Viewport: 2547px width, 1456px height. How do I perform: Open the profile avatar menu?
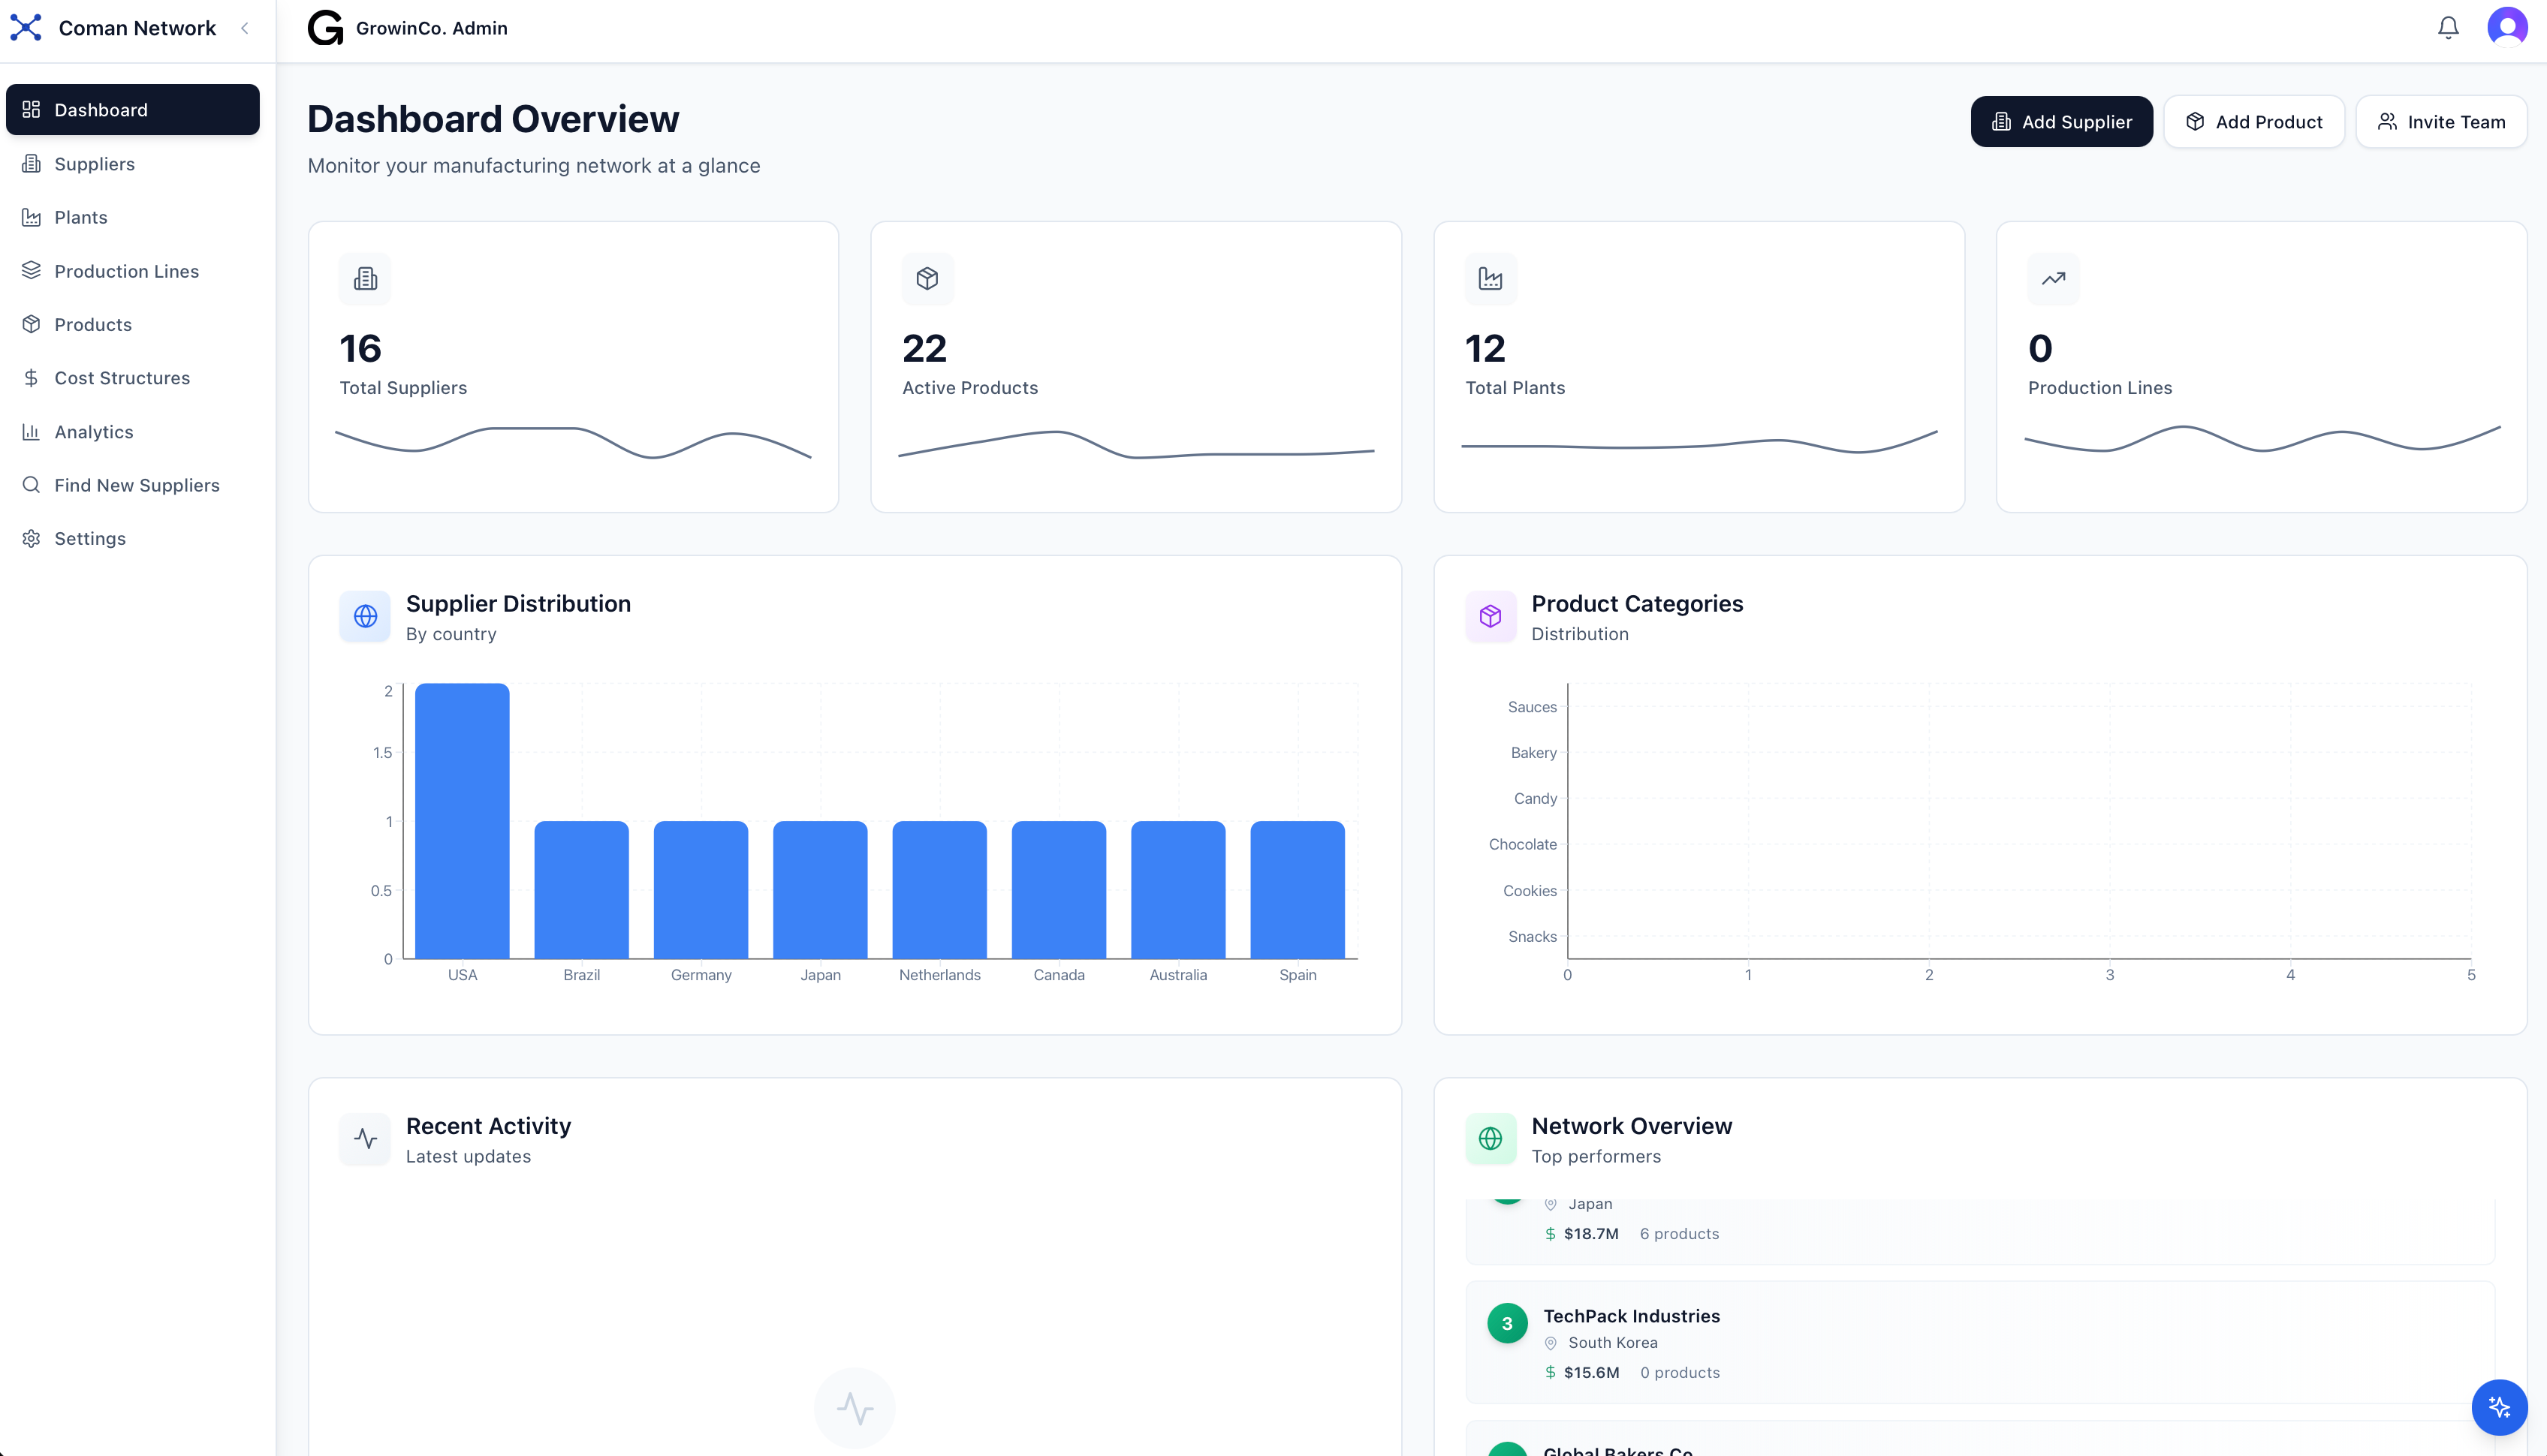point(2506,27)
